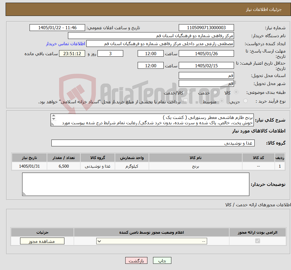Click the اعلام وضعیت مجوز column header
This screenshot has height=270, width=291.
152,233
